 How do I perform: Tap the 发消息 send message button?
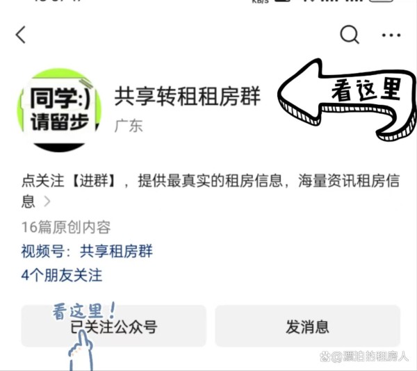[x=308, y=326]
